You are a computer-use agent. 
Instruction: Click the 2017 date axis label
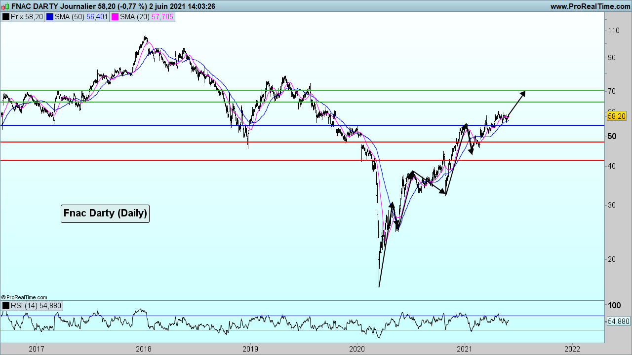point(37,349)
